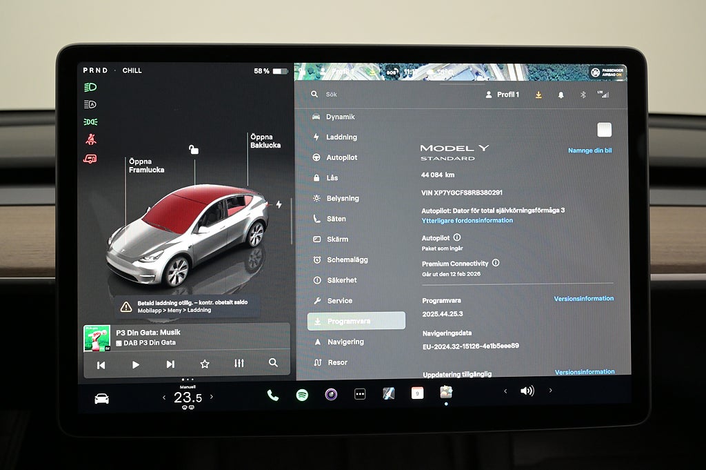Launch Spotify from the bottom dock
The height and width of the screenshot is (470, 706).
(302, 395)
